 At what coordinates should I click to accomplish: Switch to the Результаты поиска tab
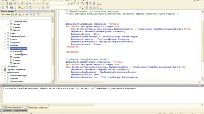click(12, 107)
